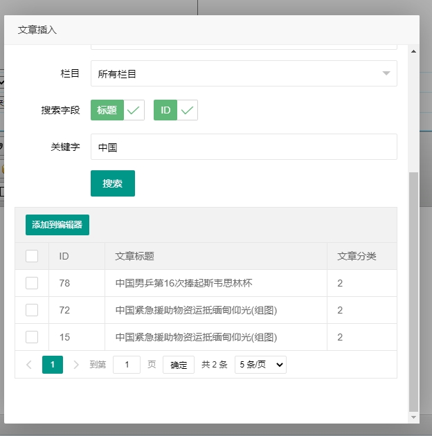Click the dialog vertical scrollbar thumb
Image resolution: width=432 pixels, height=436 pixels.
pyautogui.click(x=414, y=291)
